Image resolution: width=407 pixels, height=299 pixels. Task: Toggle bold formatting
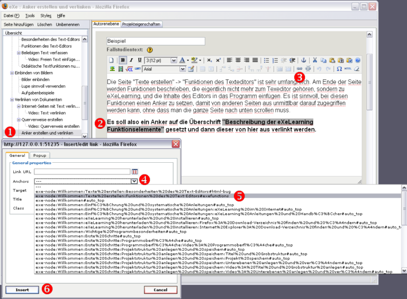click(123, 60)
